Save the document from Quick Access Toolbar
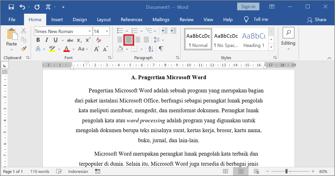This screenshot has width=335, height=176. 11,7
